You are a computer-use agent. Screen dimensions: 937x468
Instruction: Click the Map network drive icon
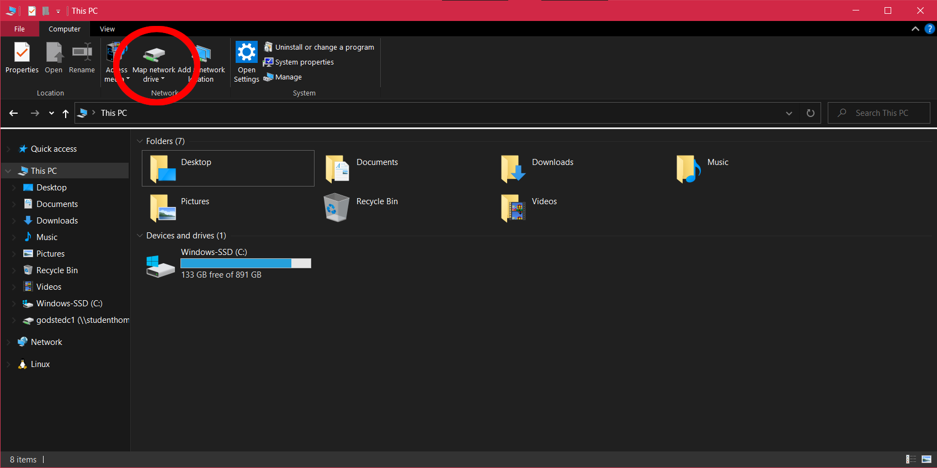155,54
